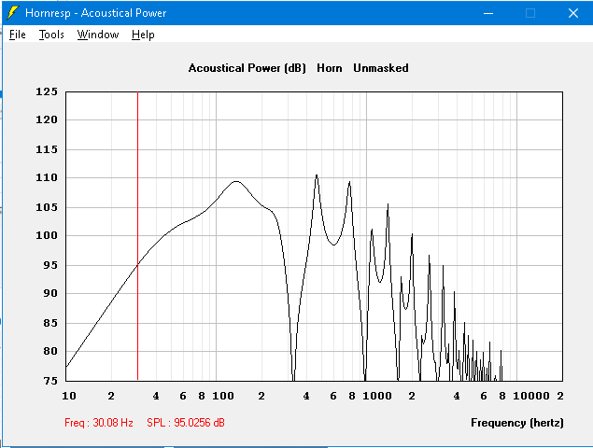Click the 'Unmasked' label in the title
The image size is (593, 448).
tap(381, 68)
